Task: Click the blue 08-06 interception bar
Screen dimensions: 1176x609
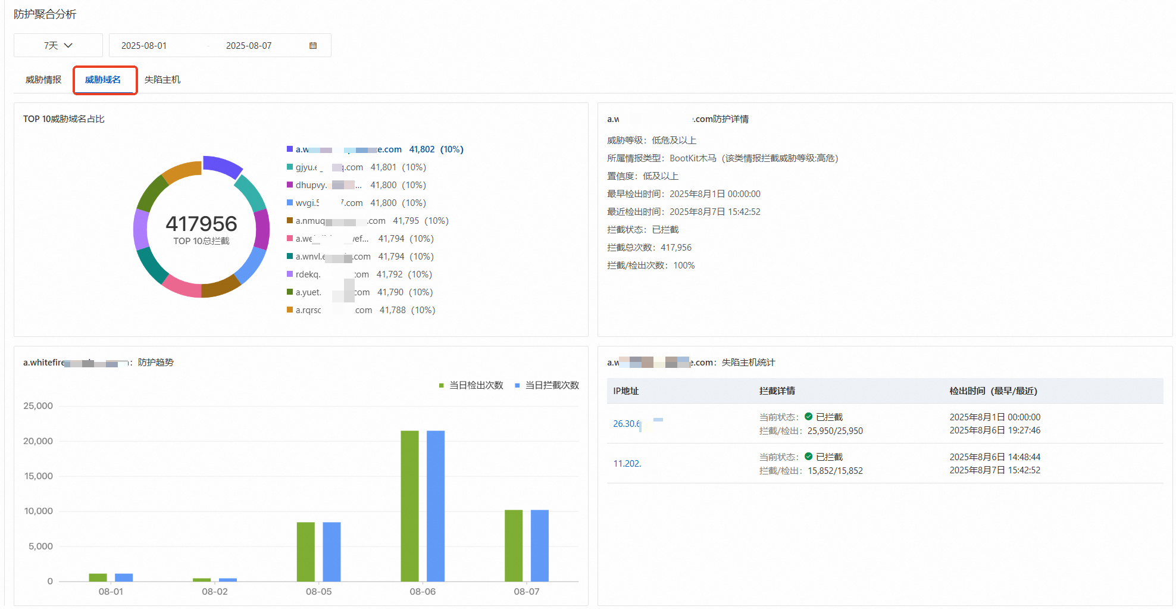Action: pyautogui.click(x=436, y=506)
